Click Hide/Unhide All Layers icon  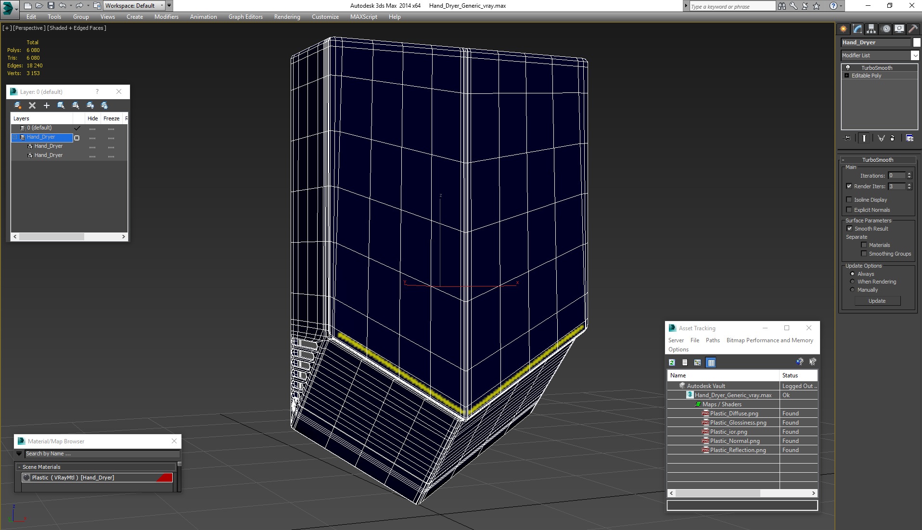90,105
